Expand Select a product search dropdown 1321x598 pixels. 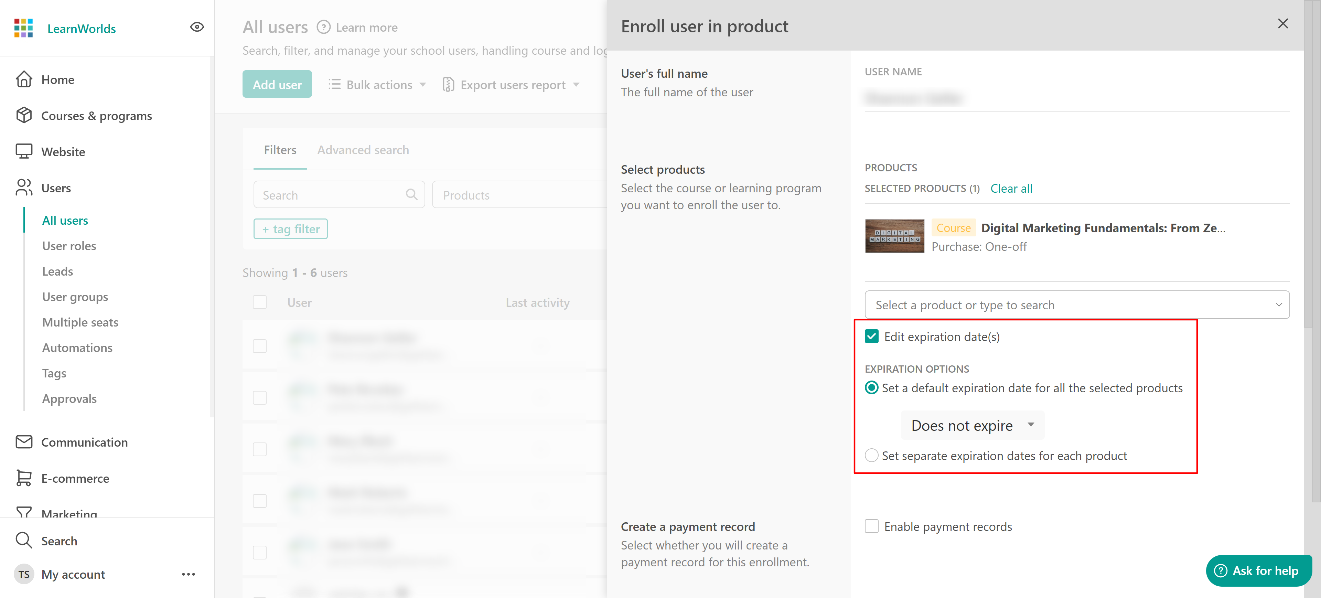[1076, 305]
